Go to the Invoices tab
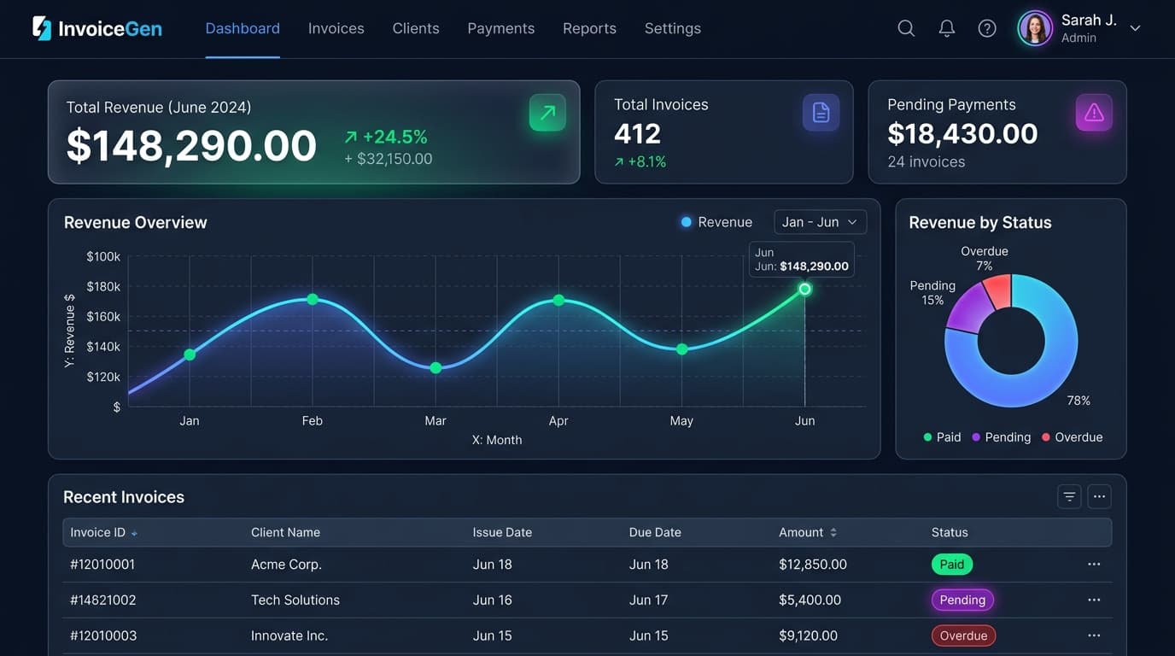 336,28
